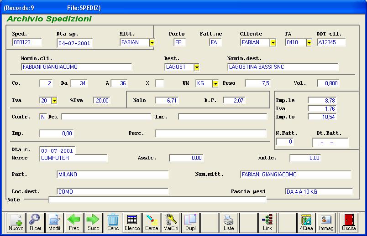Viewport: 367px width, 236px height.
Task: Click the A field with value 36
Action: tap(119, 83)
